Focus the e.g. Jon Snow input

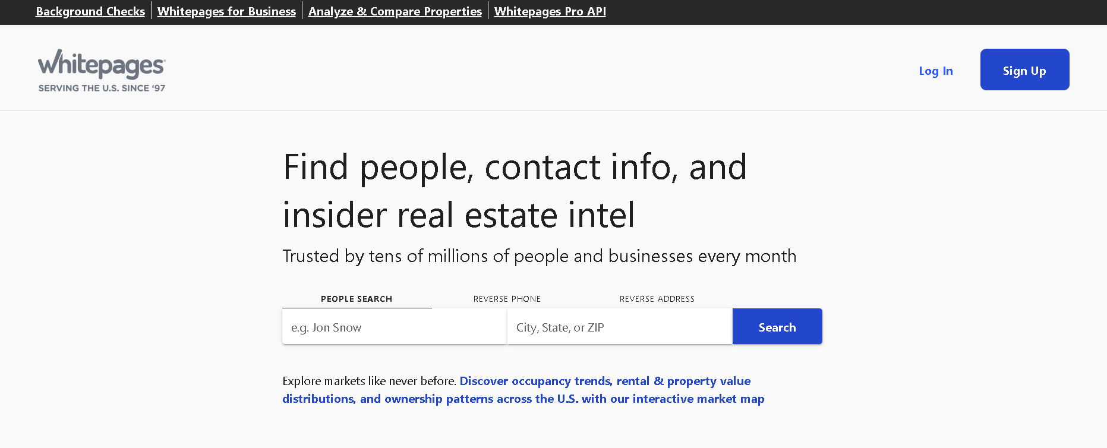pos(394,326)
